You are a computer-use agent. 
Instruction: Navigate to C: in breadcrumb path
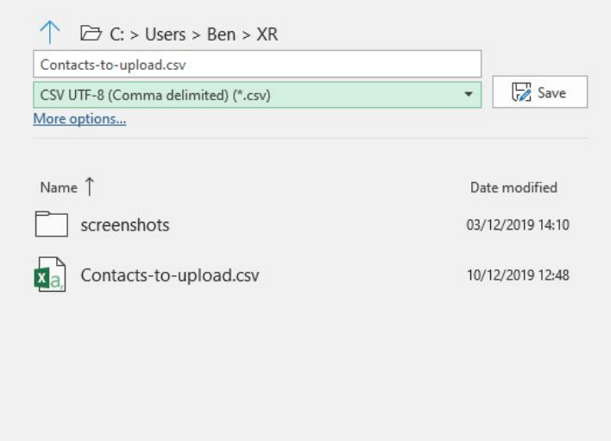[117, 35]
